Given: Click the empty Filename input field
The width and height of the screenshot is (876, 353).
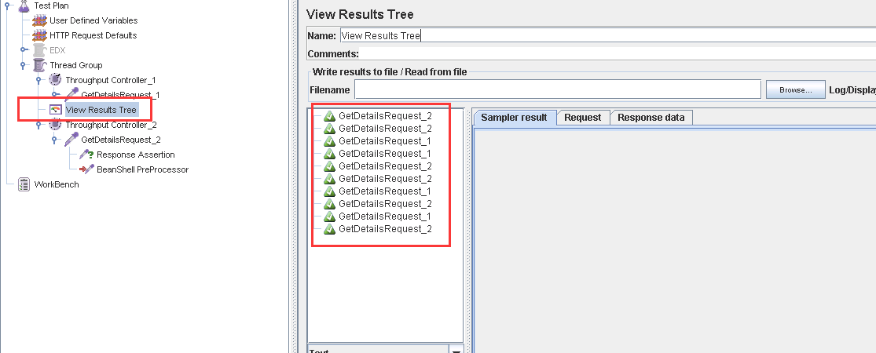Looking at the screenshot, I should click(x=558, y=89).
